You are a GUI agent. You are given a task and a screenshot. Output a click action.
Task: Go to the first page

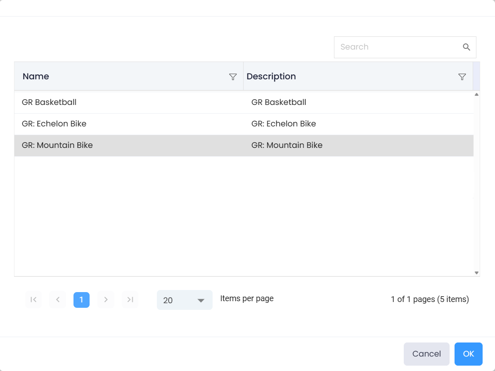[33, 300]
